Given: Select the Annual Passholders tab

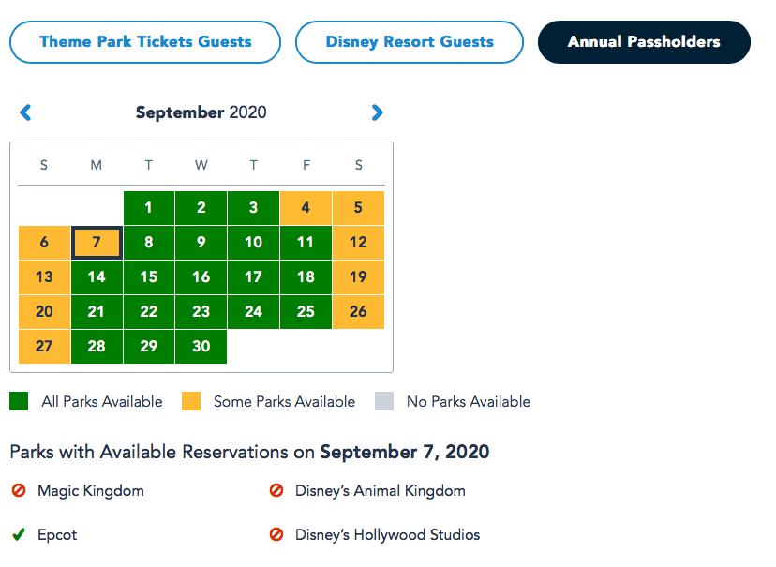Looking at the screenshot, I should [x=644, y=42].
